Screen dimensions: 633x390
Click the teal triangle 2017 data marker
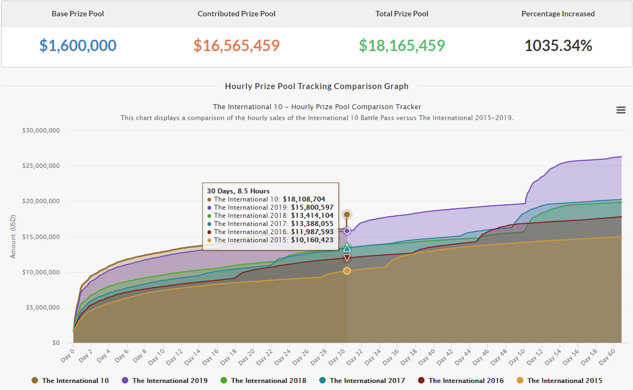tap(347, 248)
